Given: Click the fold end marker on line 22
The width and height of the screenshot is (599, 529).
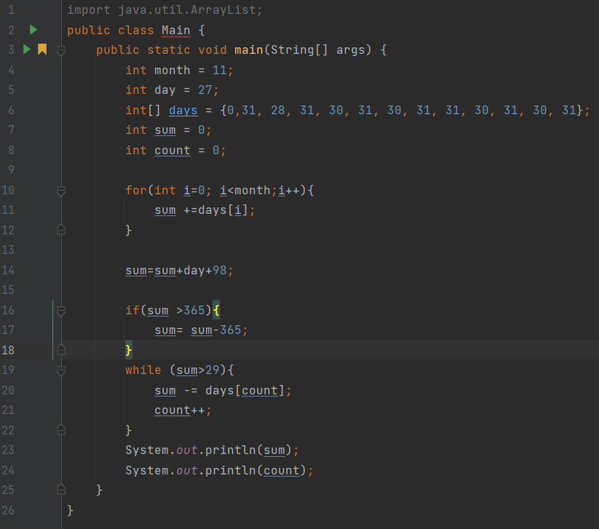Looking at the screenshot, I should [x=61, y=430].
